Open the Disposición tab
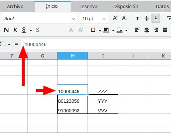171x133 pixels. 126,7
